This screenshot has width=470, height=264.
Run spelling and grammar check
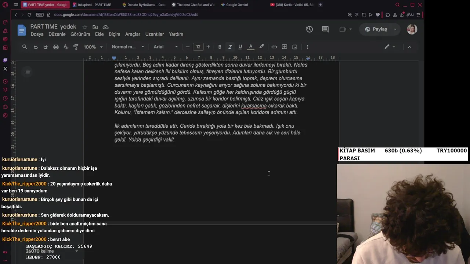66,47
